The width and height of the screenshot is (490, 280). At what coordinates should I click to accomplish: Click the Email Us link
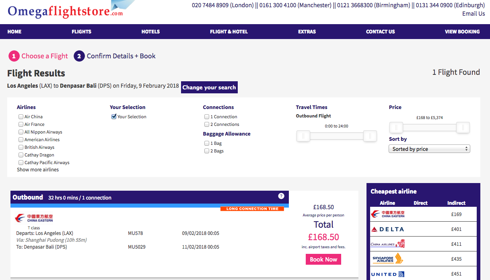coord(474,14)
